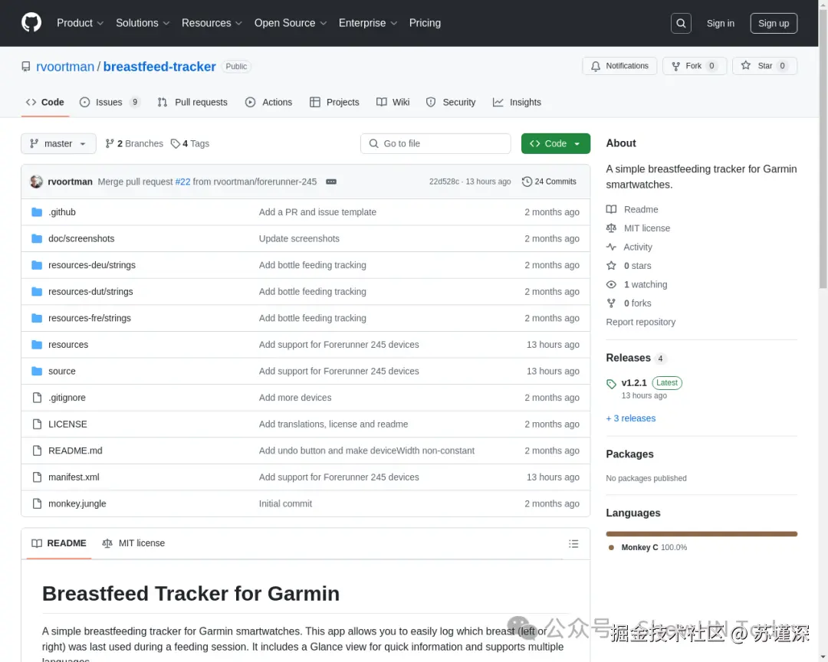Expand commit message ellipsis button
828x662 pixels.
point(331,182)
